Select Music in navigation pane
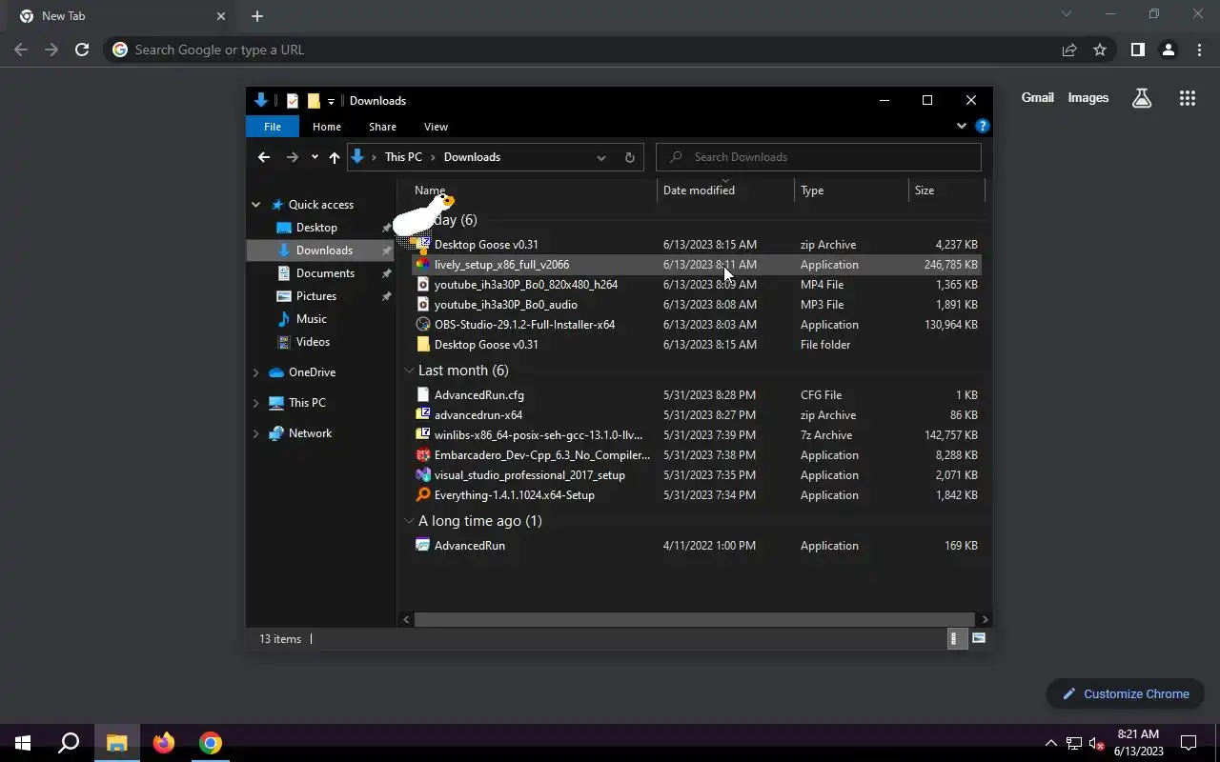This screenshot has height=762, width=1220. click(311, 319)
